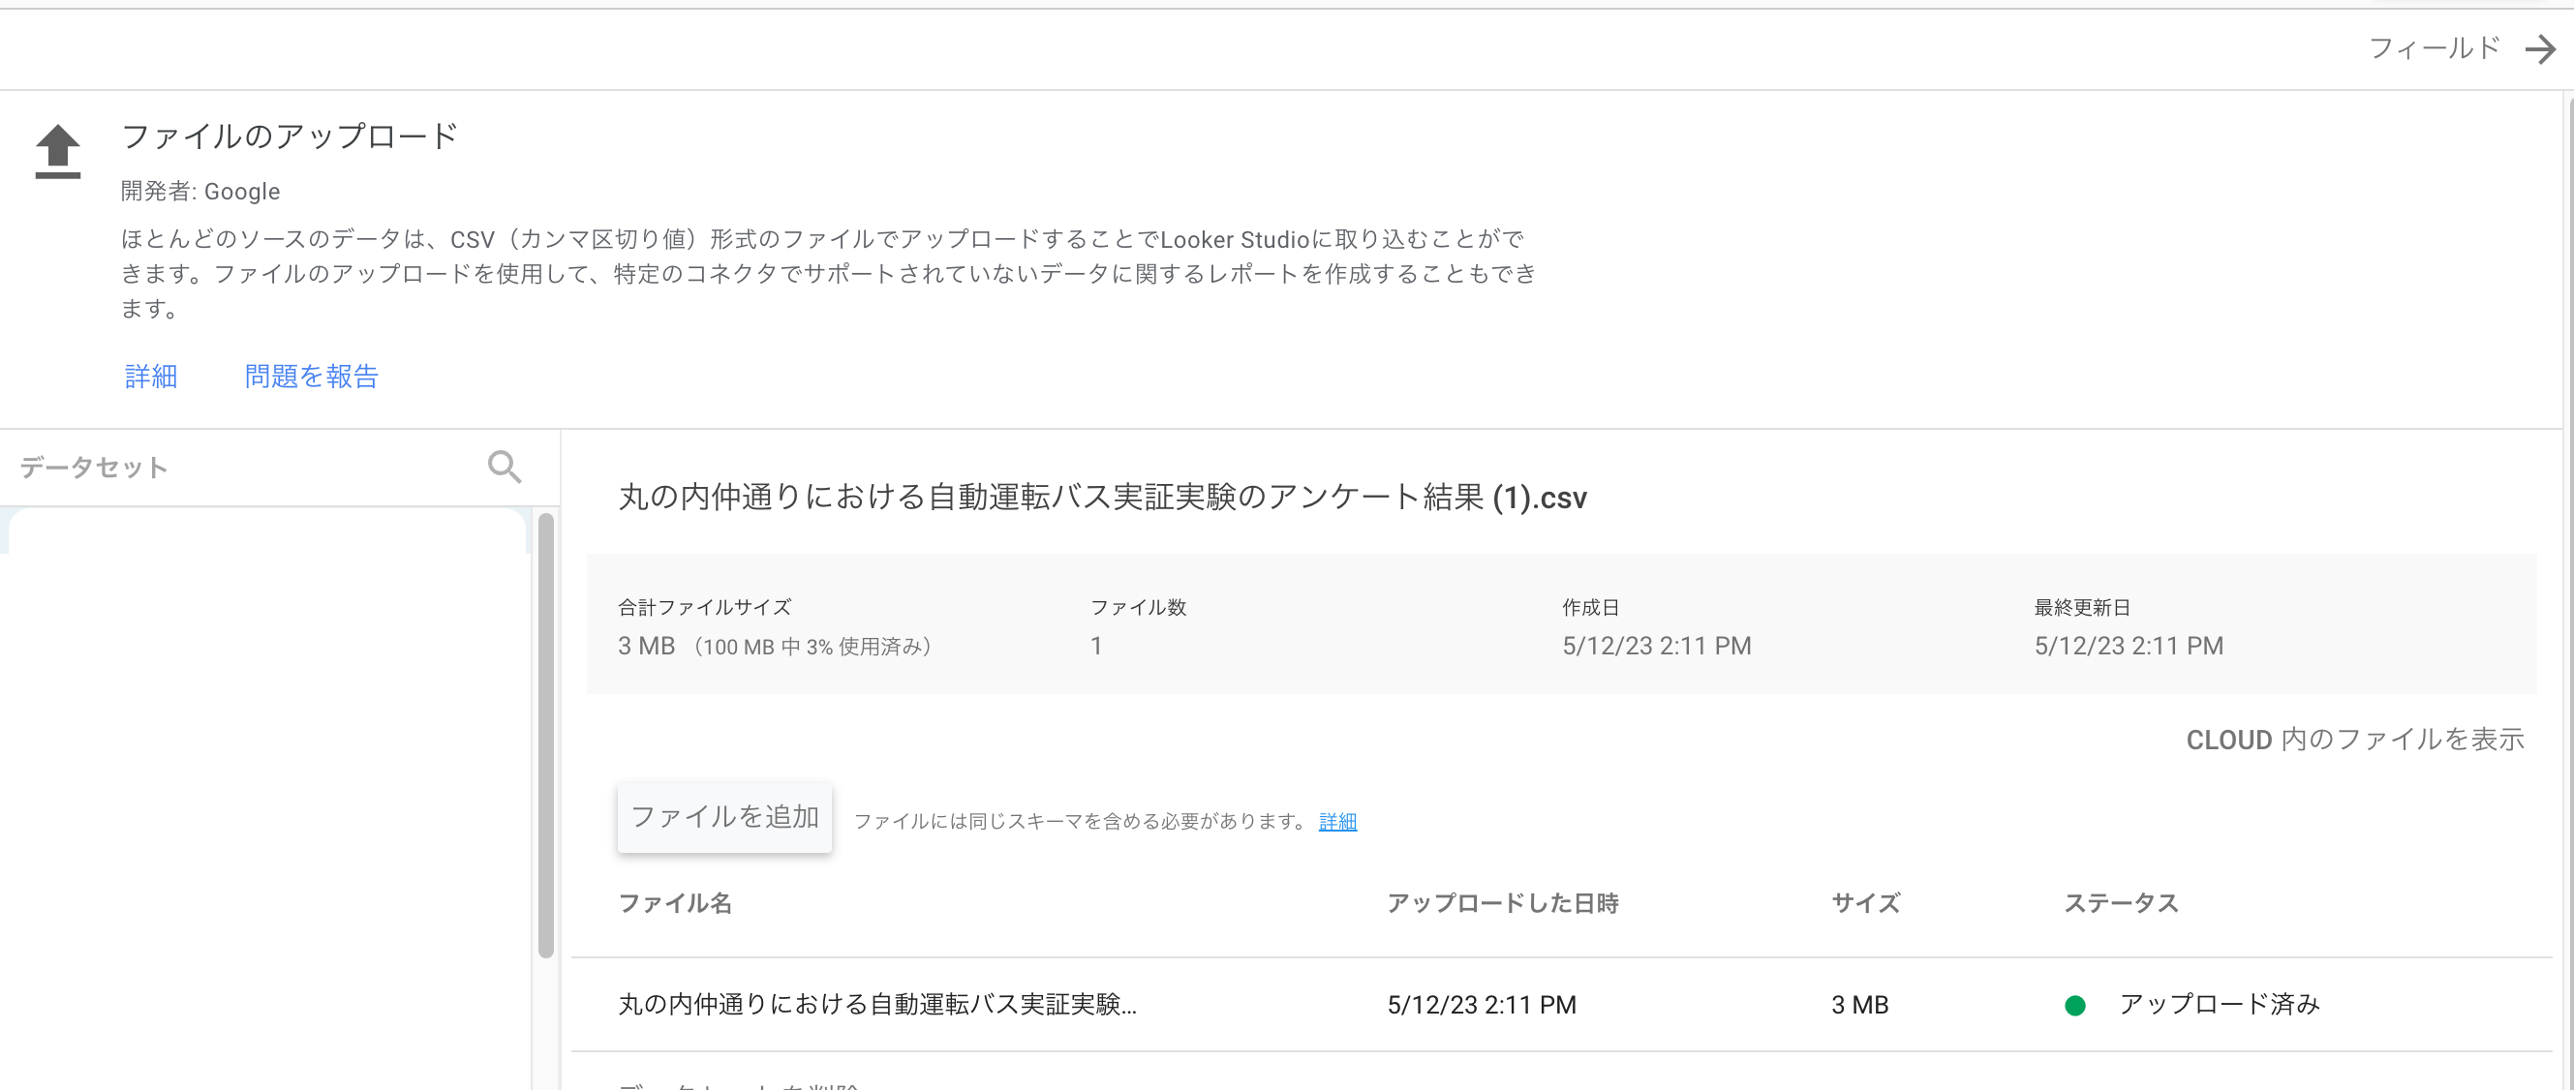Viewport: 2574px width, 1090px height.
Task: Click the フィールド label at top right
Action: click(2434, 48)
